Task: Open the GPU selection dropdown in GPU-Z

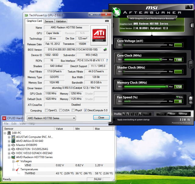Action: click(x=51, y=118)
